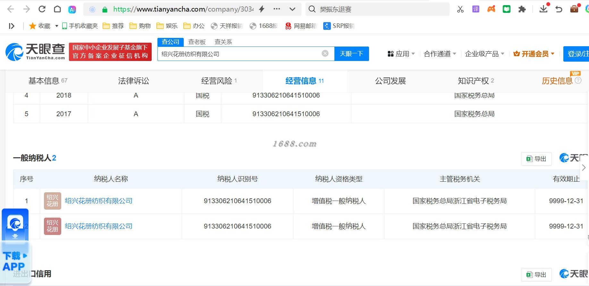589x286 pixels.
Task: Go back with browser back arrow
Action: coord(11,9)
